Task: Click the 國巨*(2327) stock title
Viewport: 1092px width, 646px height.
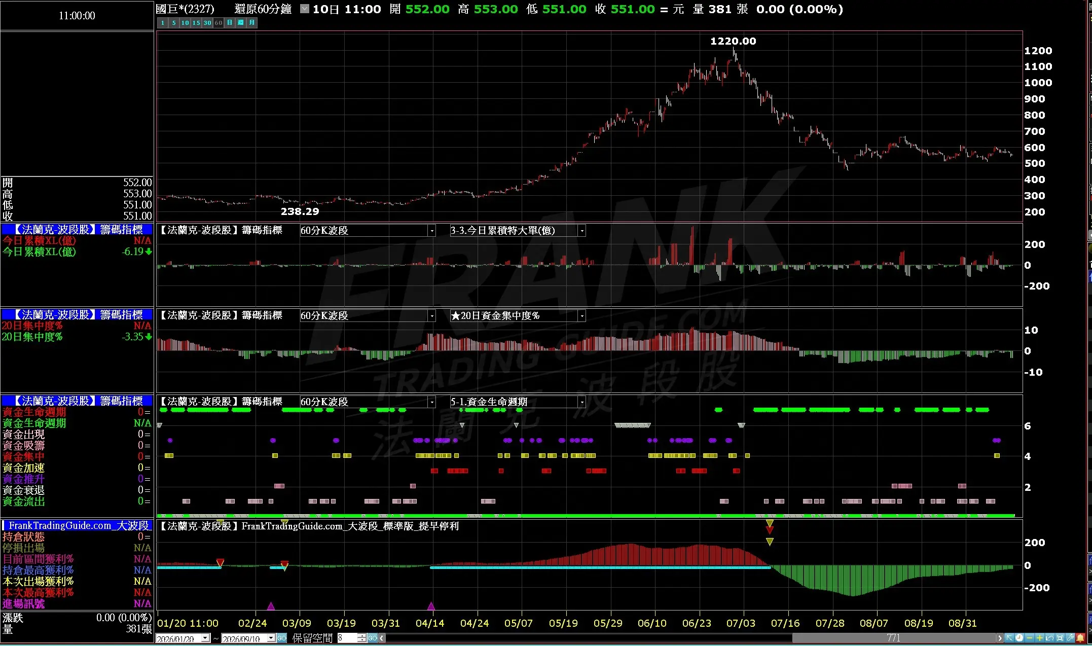Action: [x=185, y=9]
